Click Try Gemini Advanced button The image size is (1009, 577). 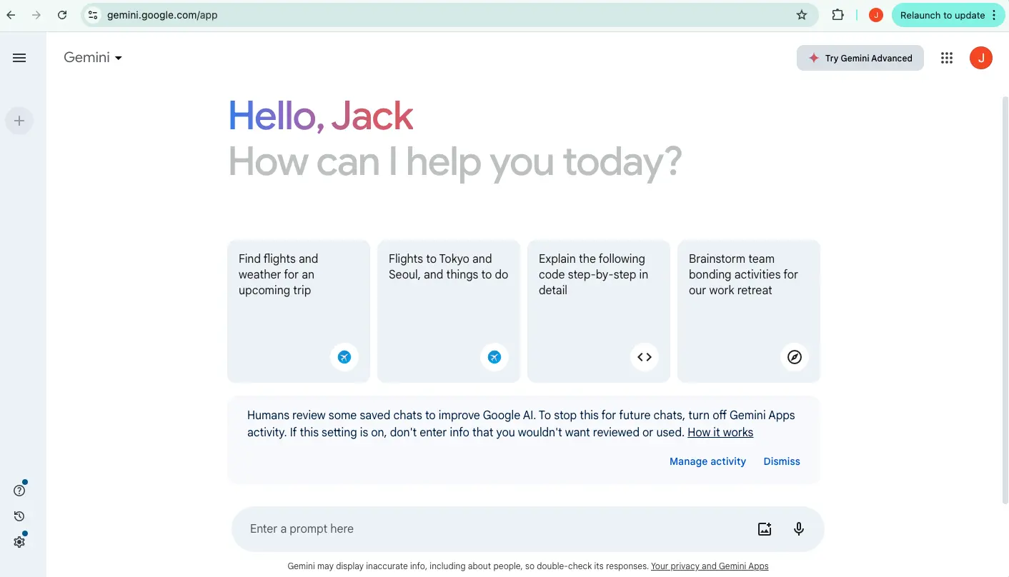pyautogui.click(x=860, y=59)
